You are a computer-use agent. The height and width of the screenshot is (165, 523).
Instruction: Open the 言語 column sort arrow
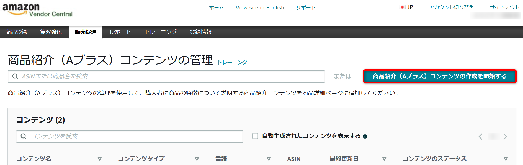click(x=269, y=159)
